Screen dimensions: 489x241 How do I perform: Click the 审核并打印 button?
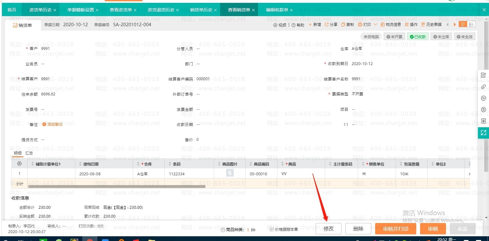pos(395,229)
